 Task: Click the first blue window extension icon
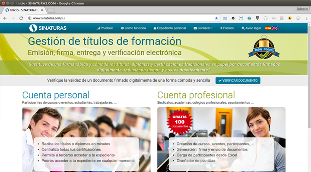point(225,18)
